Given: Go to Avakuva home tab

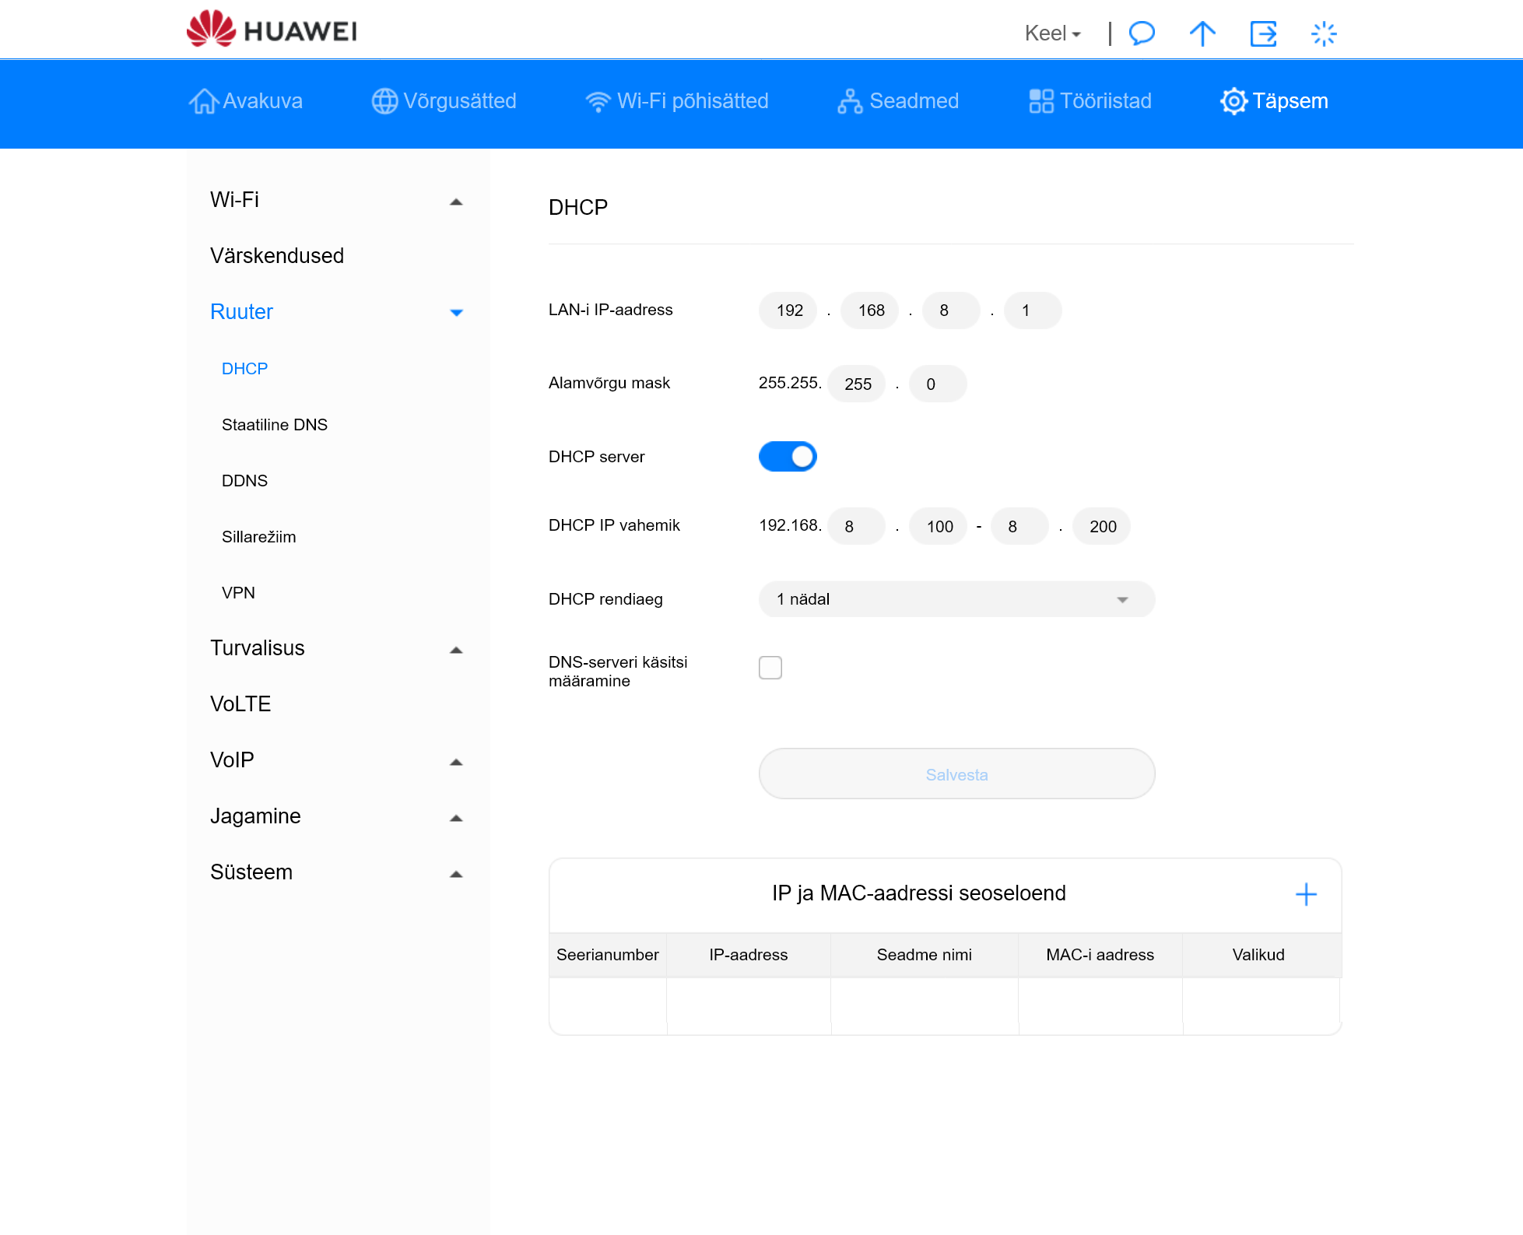Looking at the screenshot, I should (245, 101).
